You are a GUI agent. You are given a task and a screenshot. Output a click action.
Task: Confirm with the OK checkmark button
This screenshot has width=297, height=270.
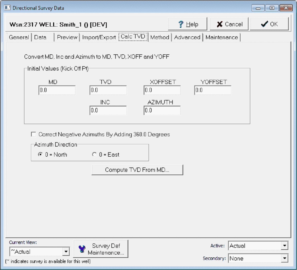tap(269, 24)
